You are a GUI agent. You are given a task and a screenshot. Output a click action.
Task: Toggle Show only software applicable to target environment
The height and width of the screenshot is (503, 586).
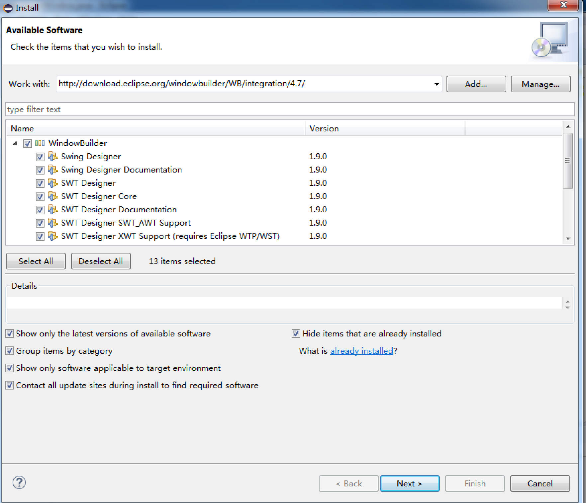10,368
